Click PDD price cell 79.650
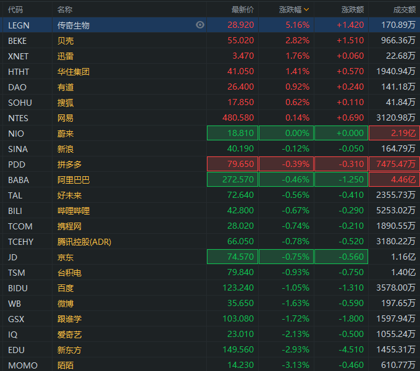 click(232, 164)
